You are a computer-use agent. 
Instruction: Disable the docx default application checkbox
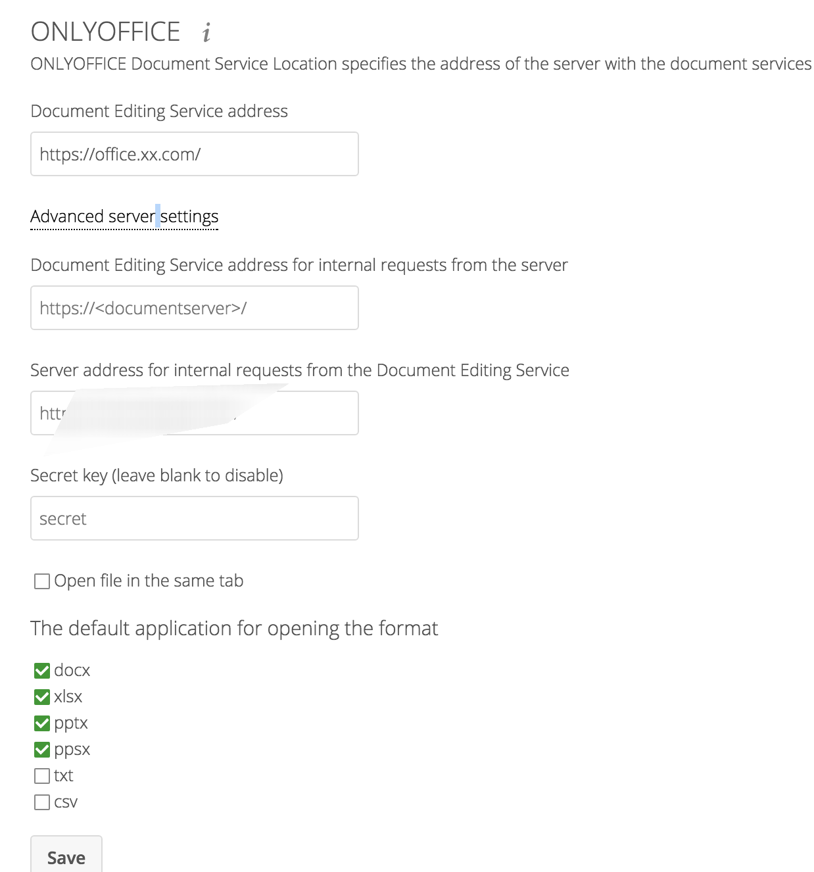click(41, 670)
